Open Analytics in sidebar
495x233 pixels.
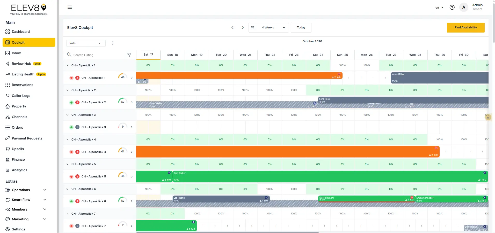coord(29,170)
